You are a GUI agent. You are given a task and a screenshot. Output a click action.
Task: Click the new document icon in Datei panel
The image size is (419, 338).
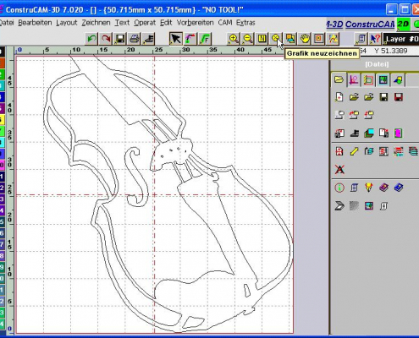point(339,97)
